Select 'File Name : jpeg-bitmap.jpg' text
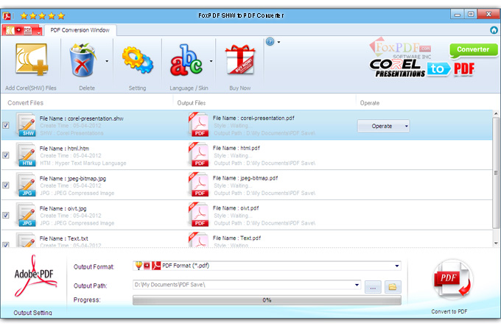This screenshot has height=326, width=501. coord(73,178)
